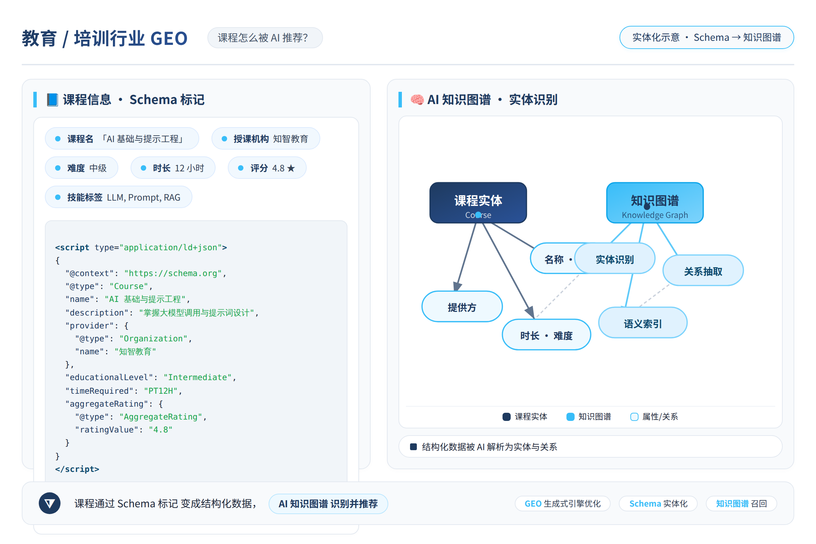Select the 时长 12 小时 chip

tap(173, 168)
